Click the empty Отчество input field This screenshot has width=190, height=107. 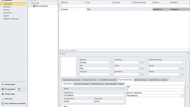click(x=94, y=74)
